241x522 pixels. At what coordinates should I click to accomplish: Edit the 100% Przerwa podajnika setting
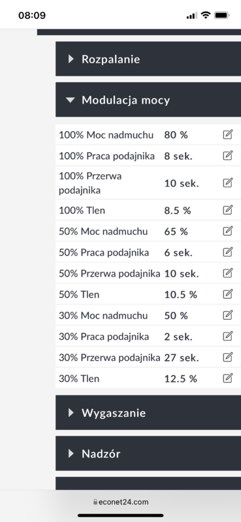point(228,183)
